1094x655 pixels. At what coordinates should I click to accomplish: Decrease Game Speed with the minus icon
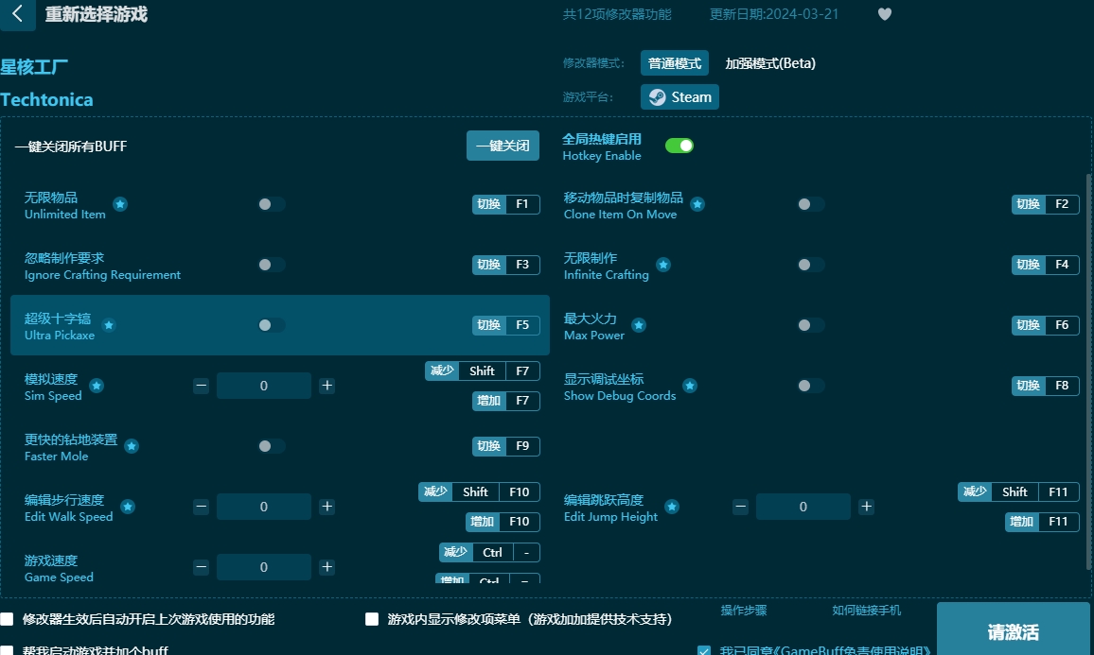[x=201, y=567]
